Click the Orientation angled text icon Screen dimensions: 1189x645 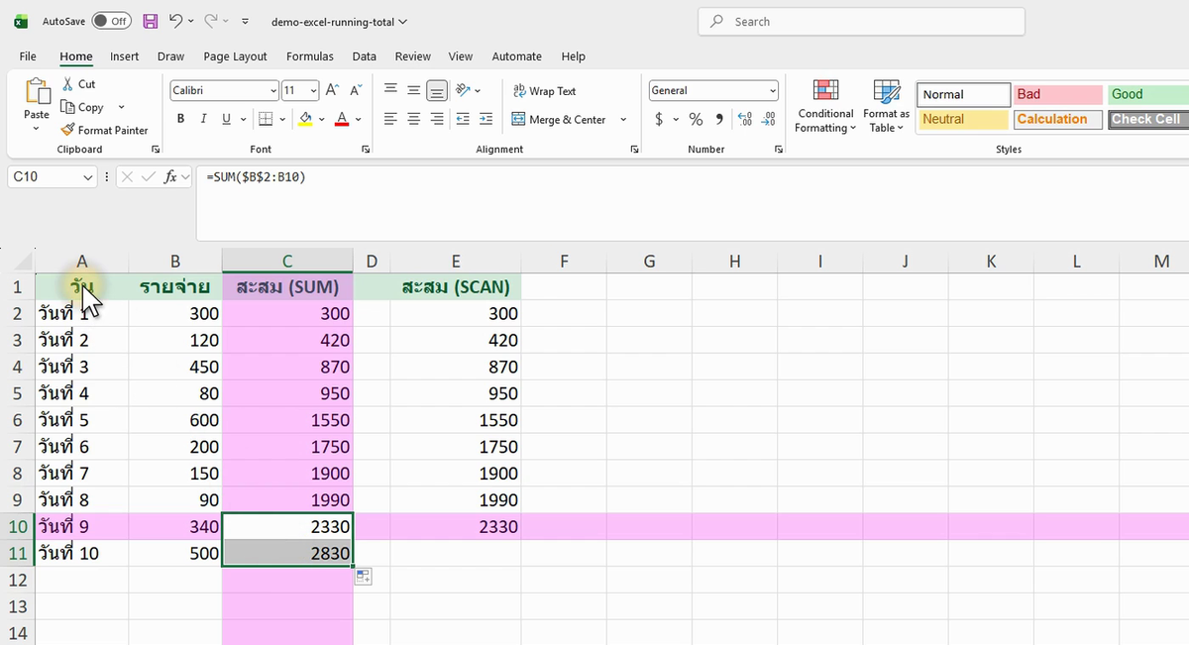[463, 90]
